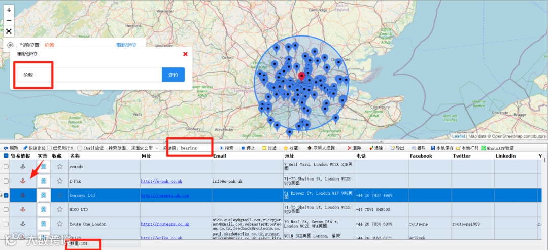Open the routeone.co.uk link

164,224
